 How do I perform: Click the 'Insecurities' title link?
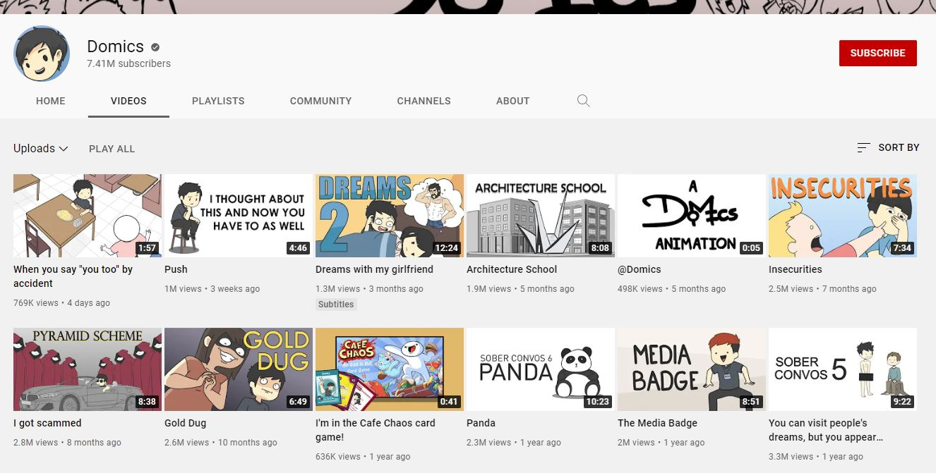click(796, 269)
